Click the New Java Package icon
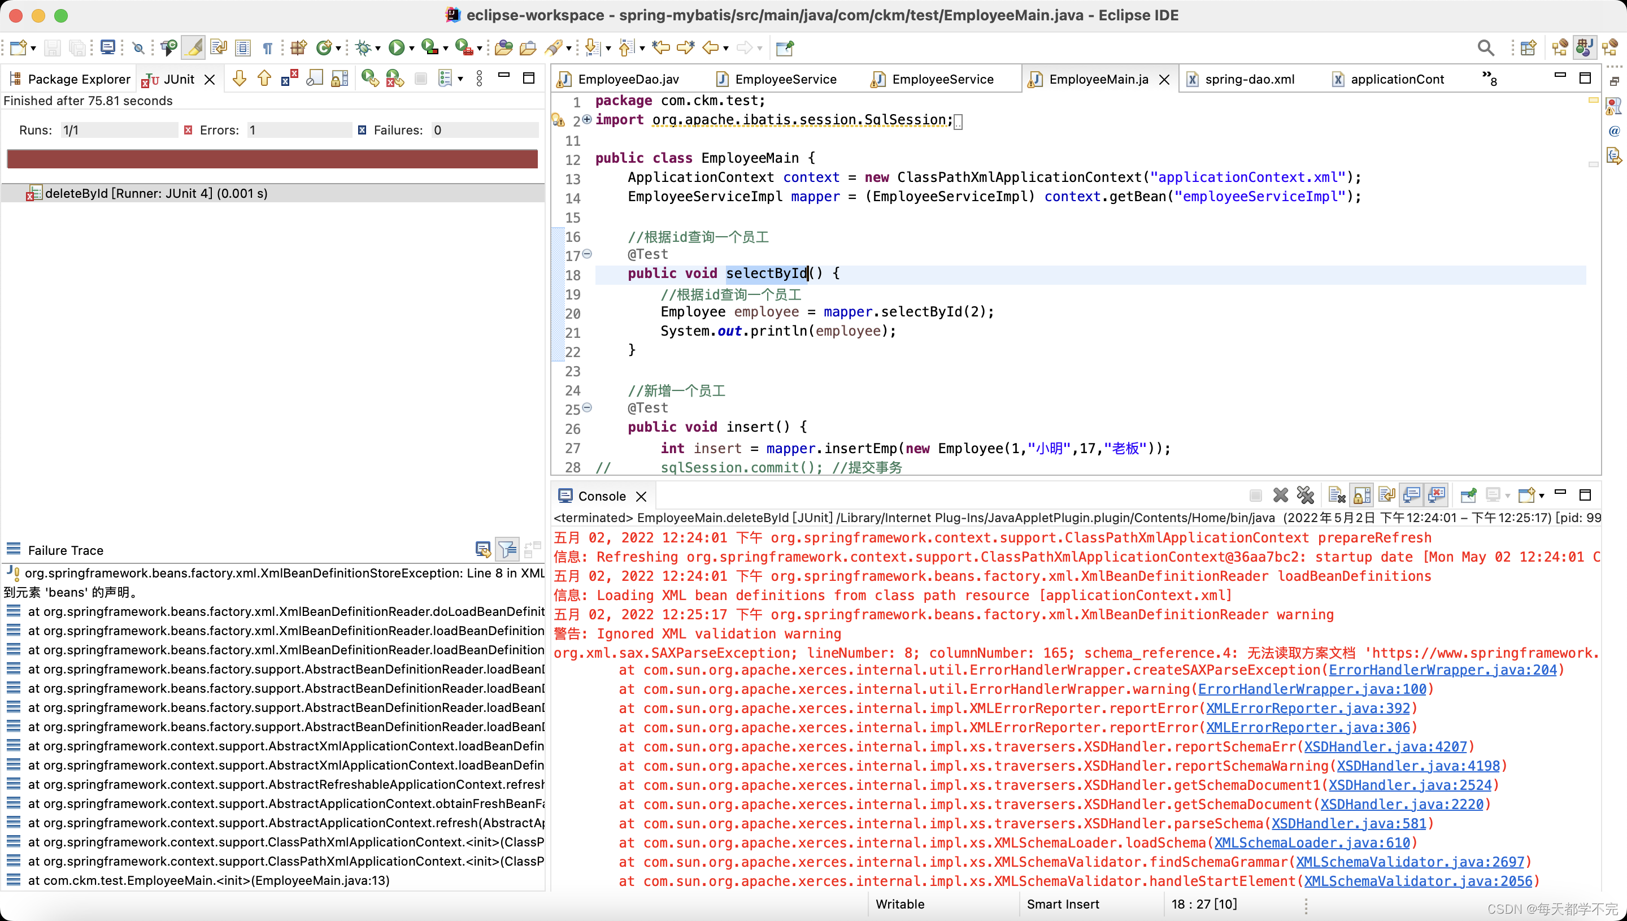Viewport: 1627px width, 921px height. 298,47
